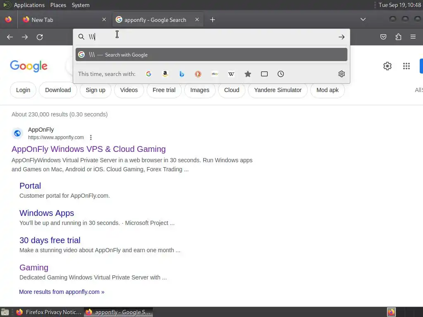Search open tabs using the tabs icon
Screen dimensions: 423x317
(x=264, y=74)
